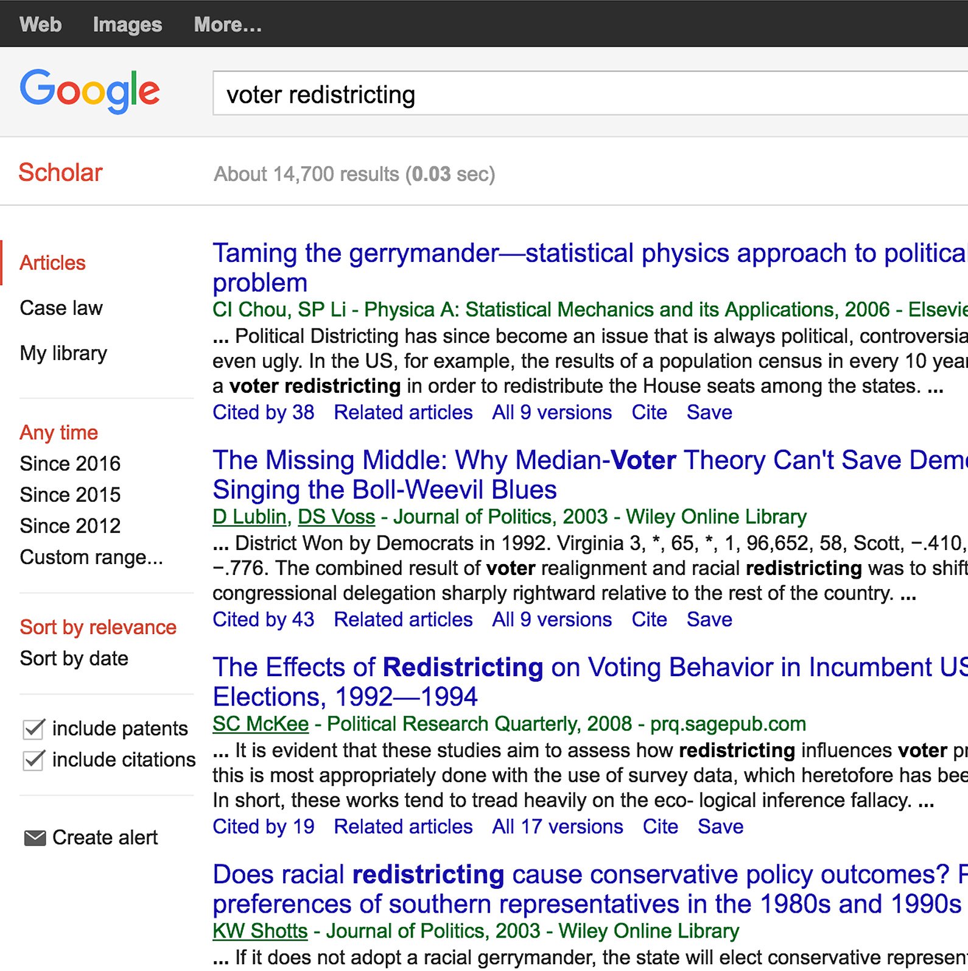Open the Web tab in top bar

pos(40,24)
